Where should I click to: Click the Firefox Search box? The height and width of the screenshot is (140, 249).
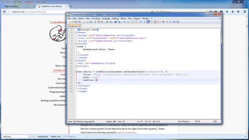184,12
